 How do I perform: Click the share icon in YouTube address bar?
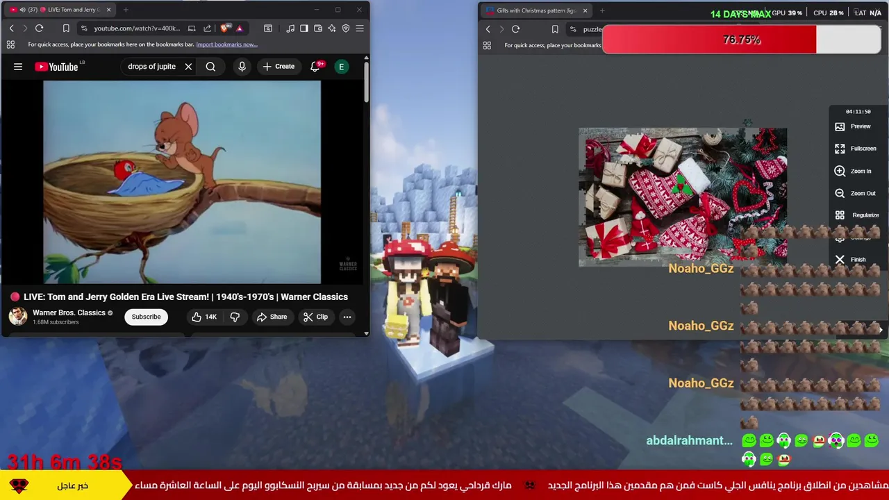[x=207, y=28]
